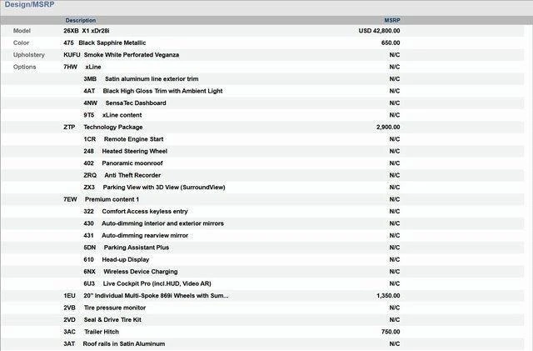Click the Head-up Display option
Image resolution: width=533 pixels, height=351 pixels.
coord(125,259)
